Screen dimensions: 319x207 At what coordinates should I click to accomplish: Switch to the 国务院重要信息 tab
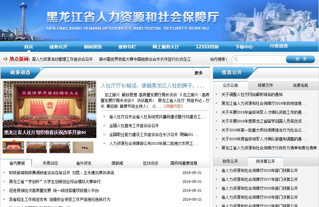coord(184,163)
